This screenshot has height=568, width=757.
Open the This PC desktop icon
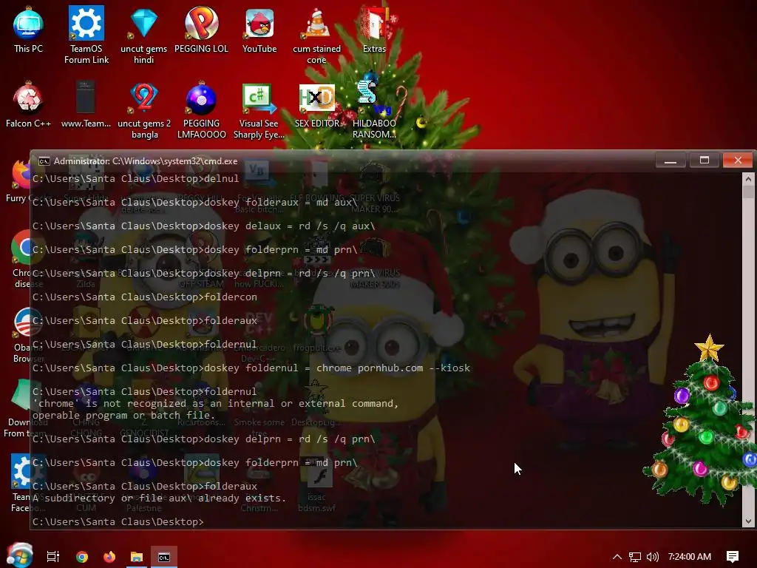click(28, 29)
